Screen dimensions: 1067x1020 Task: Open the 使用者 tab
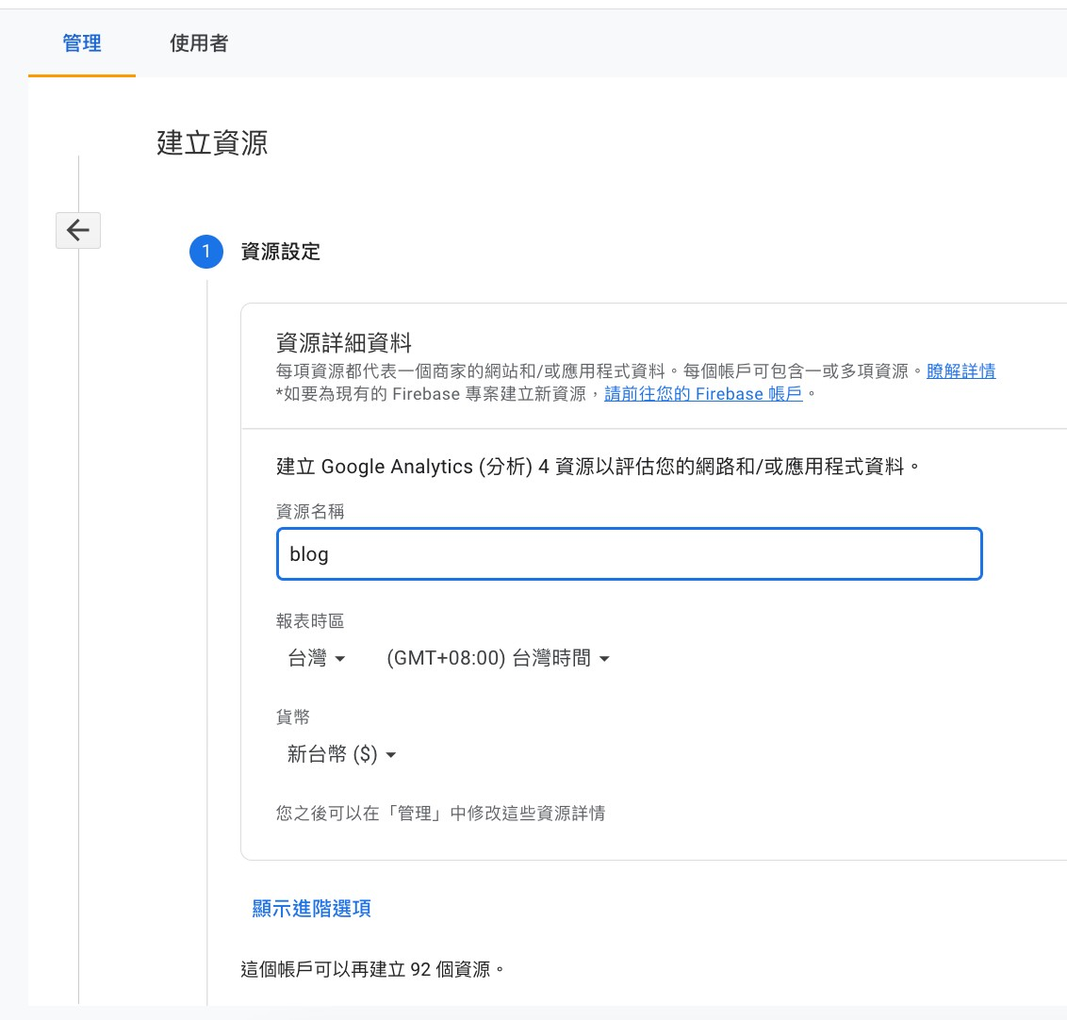tap(198, 43)
